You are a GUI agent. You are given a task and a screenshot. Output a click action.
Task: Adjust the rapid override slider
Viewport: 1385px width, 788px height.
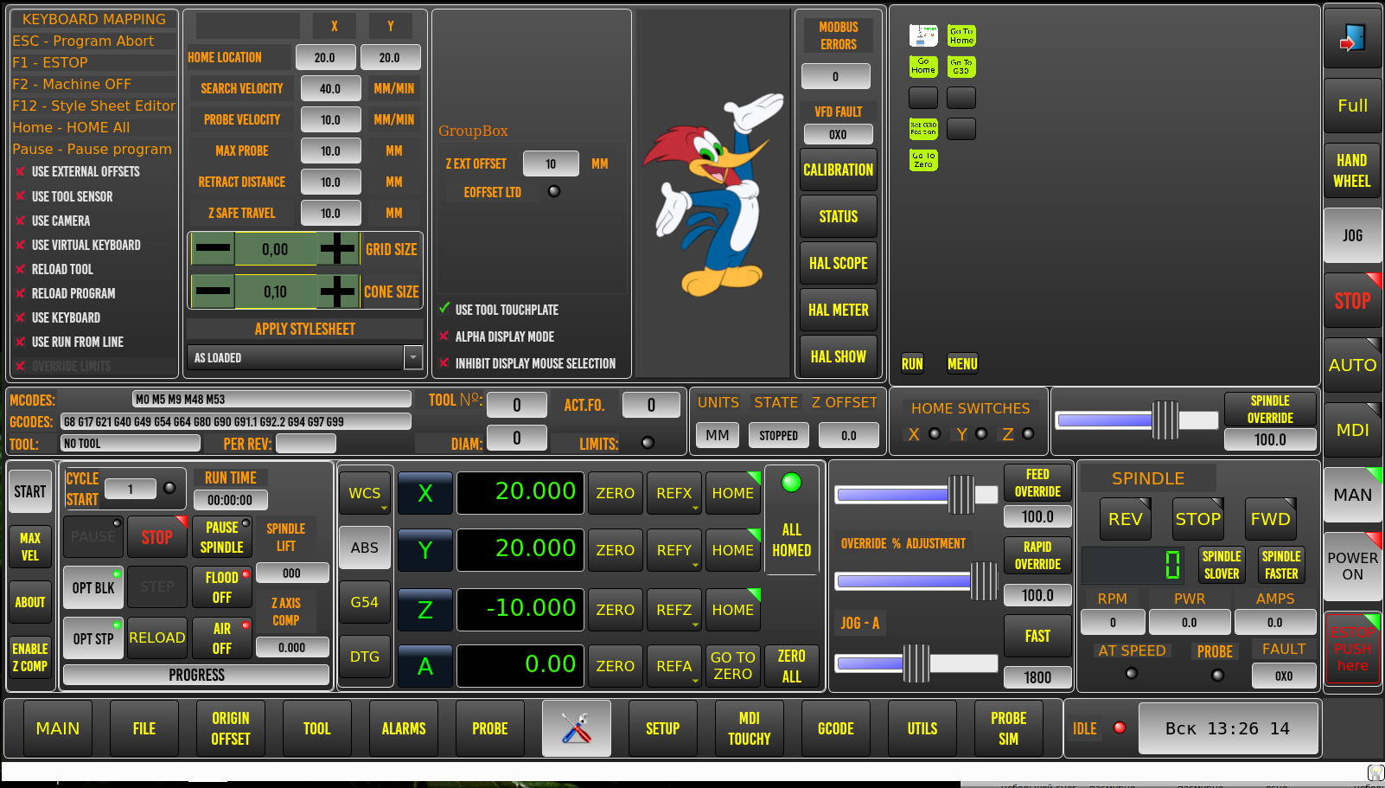click(916, 581)
